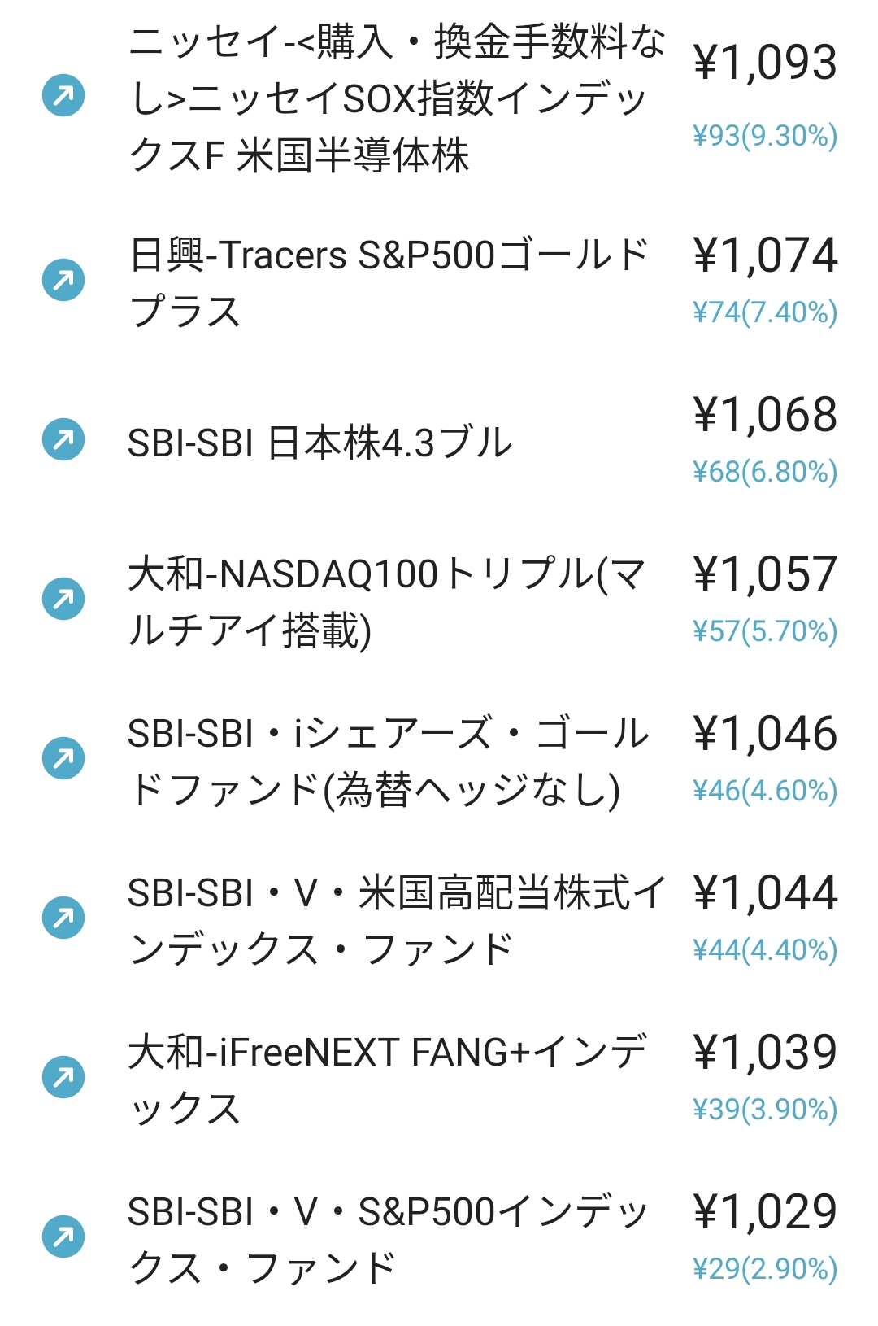Tap the ¥1,093 valuation amount

pos(765,63)
